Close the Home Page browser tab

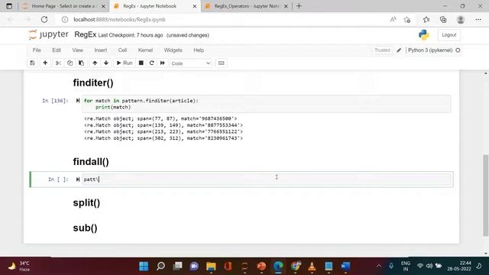(103, 6)
